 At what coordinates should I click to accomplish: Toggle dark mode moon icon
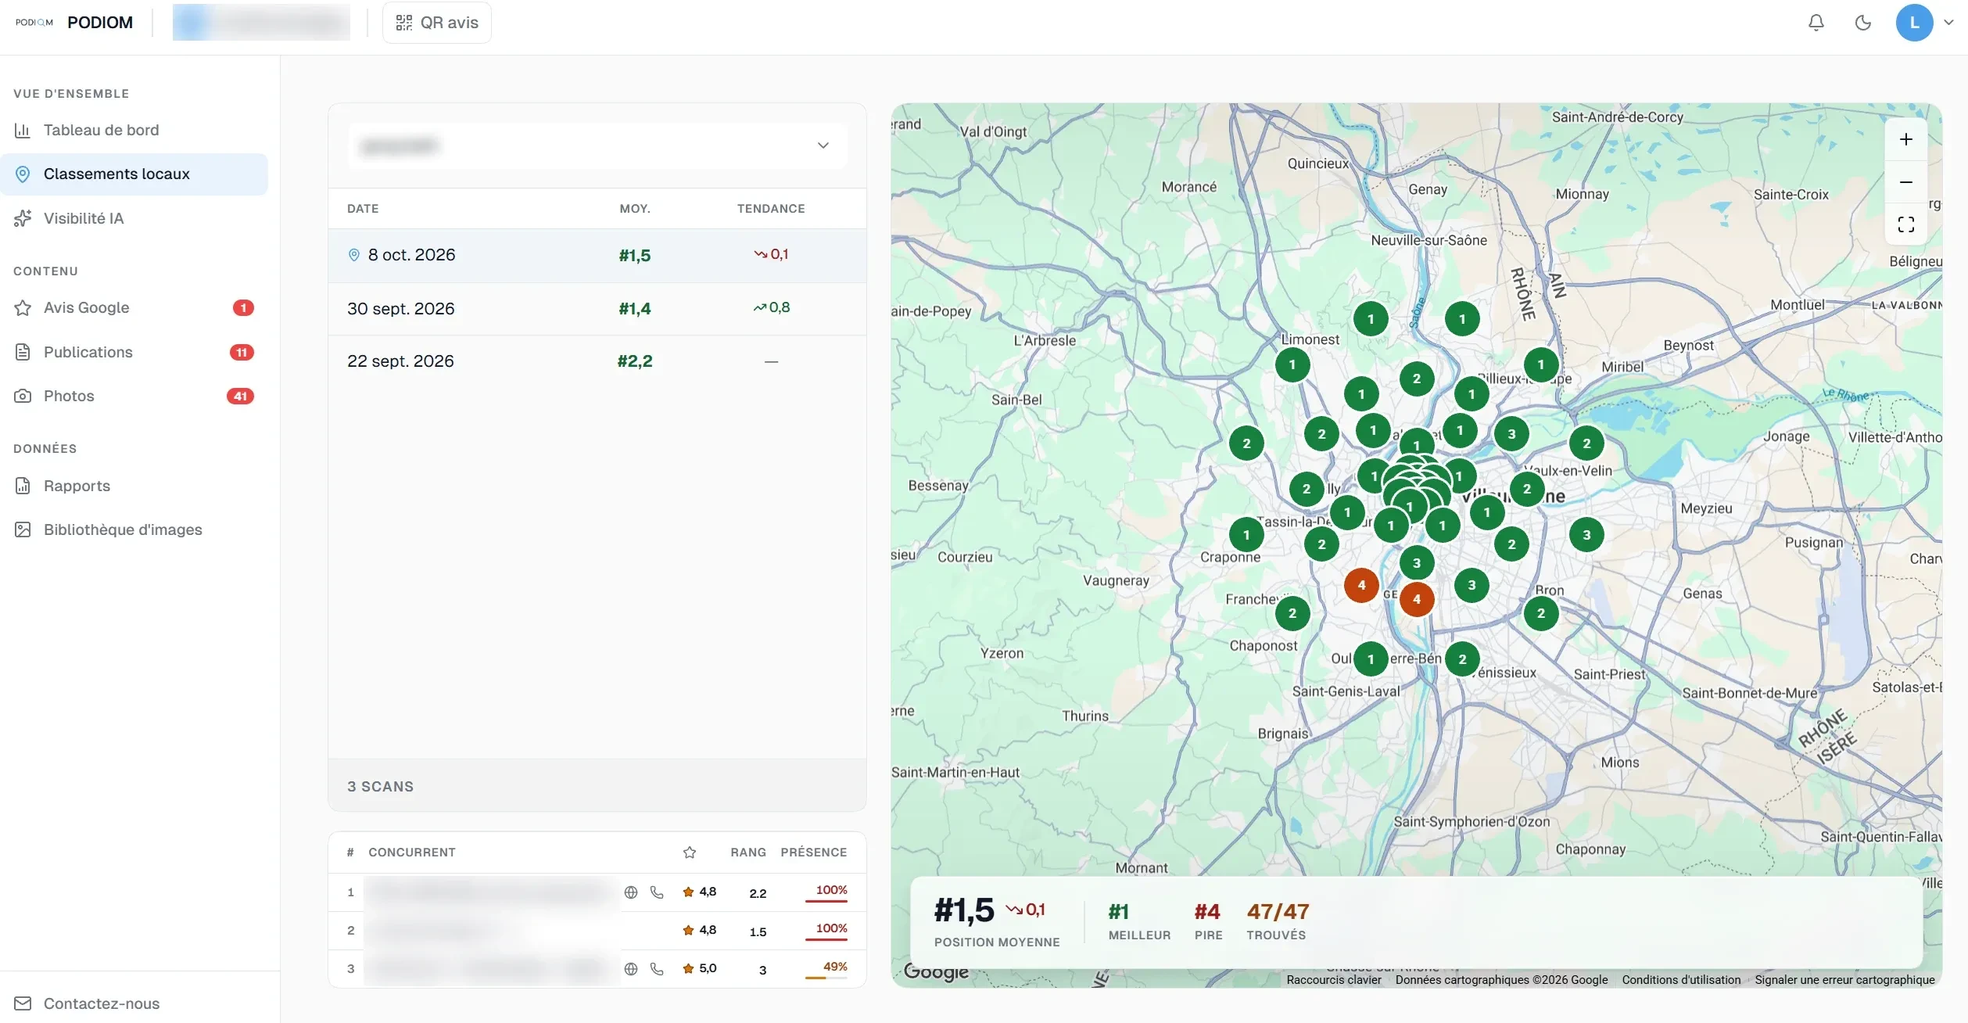pyautogui.click(x=1862, y=23)
